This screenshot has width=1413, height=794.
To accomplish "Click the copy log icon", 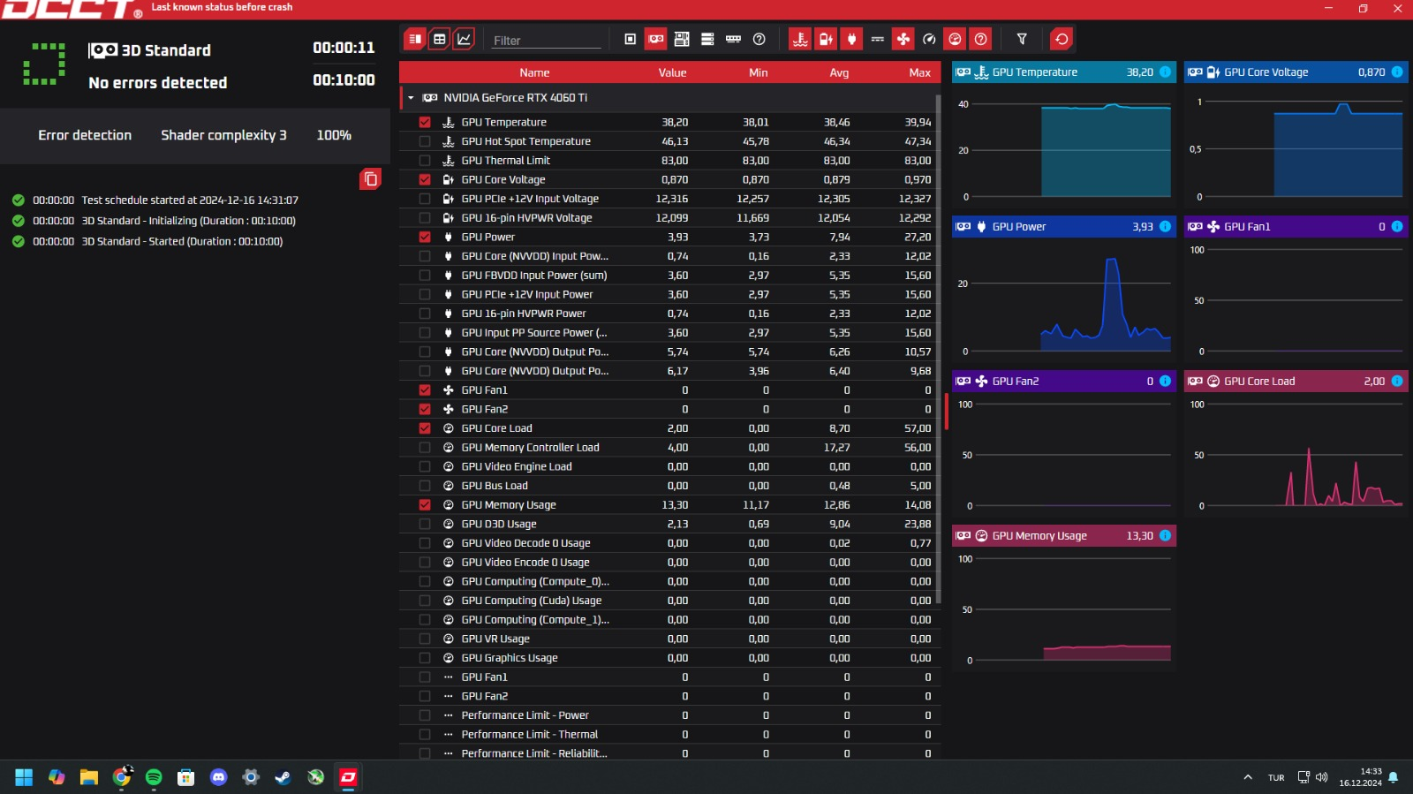I will (370, 179).
